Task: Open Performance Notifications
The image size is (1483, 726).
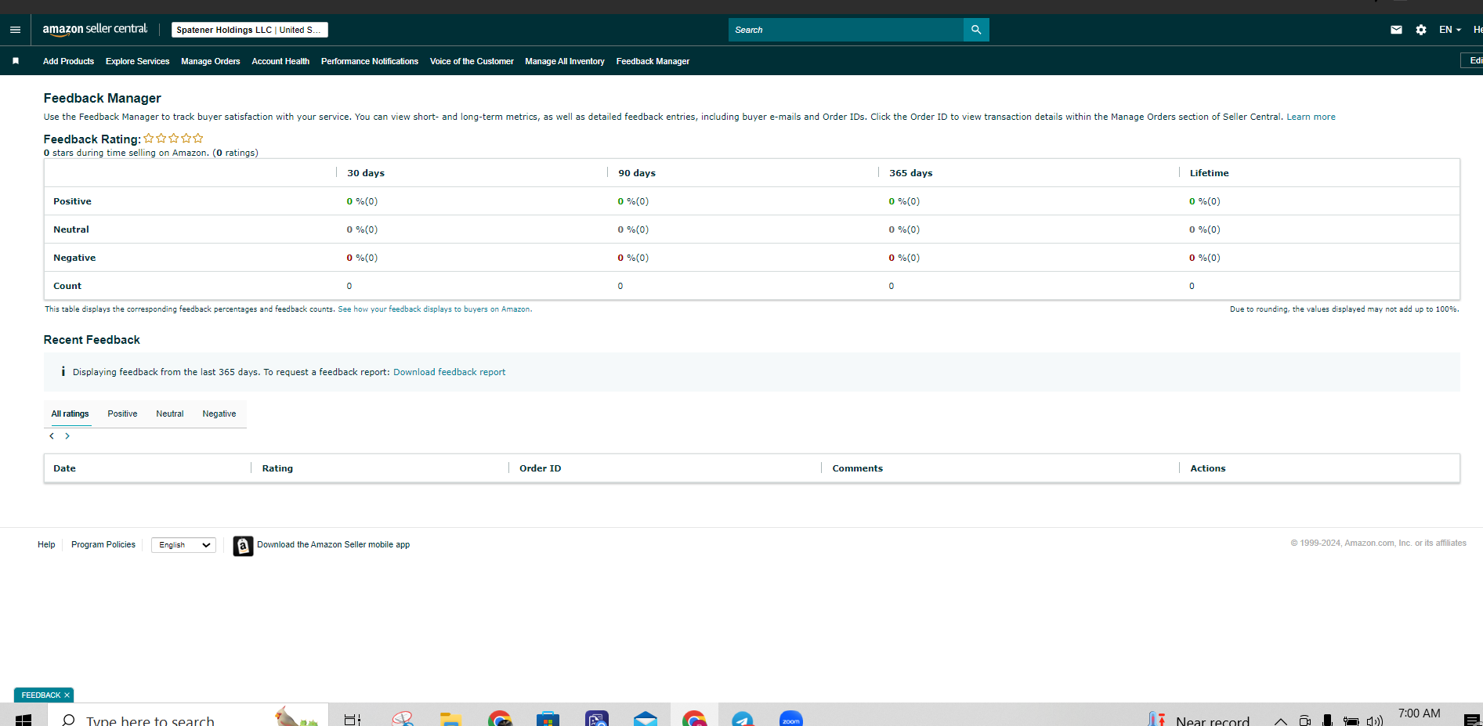Action: pos(370,61)
